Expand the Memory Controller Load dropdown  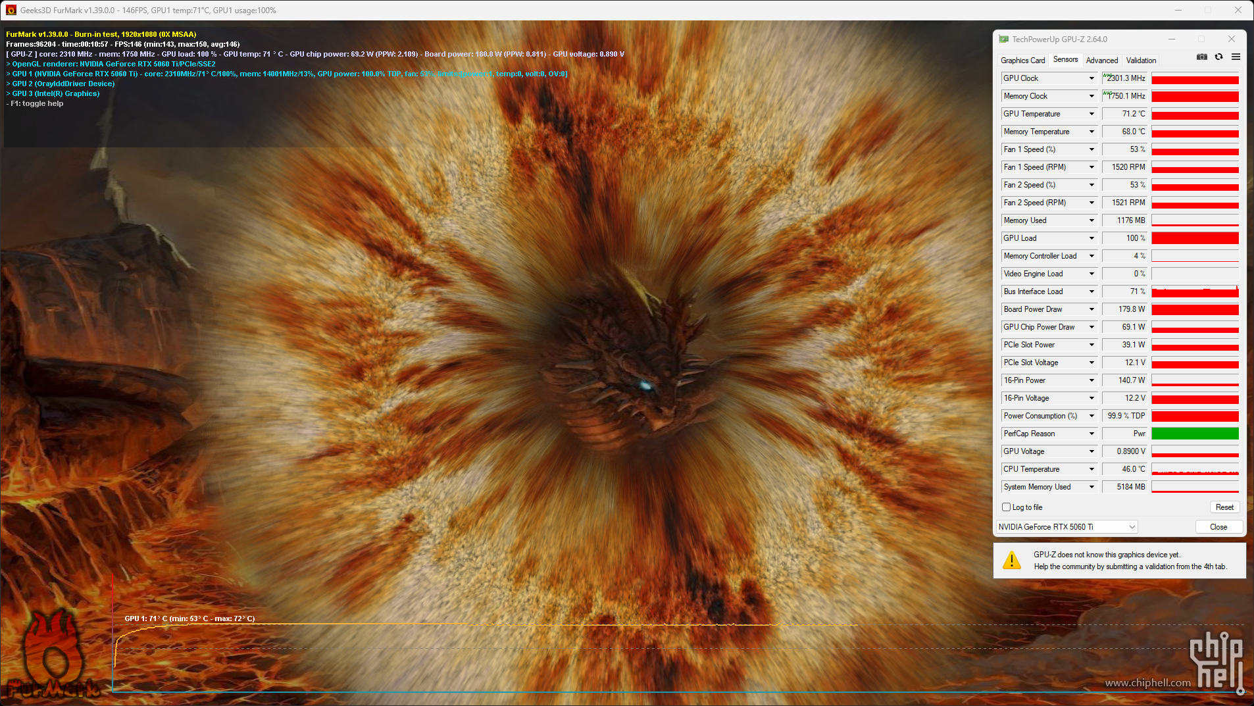coord(1091,256)
